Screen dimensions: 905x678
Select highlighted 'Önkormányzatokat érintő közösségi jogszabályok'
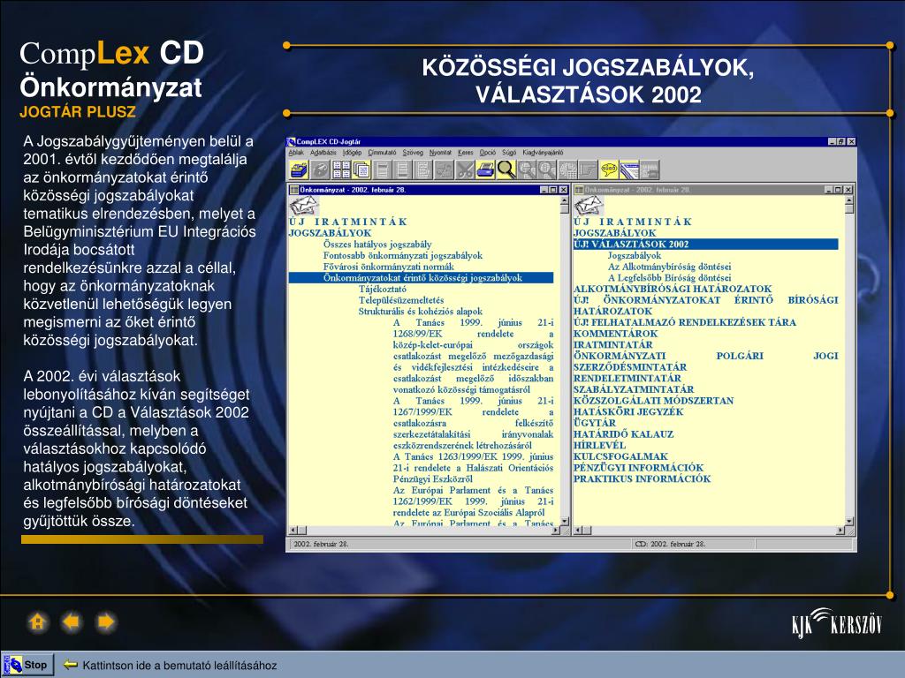point(422,278)
